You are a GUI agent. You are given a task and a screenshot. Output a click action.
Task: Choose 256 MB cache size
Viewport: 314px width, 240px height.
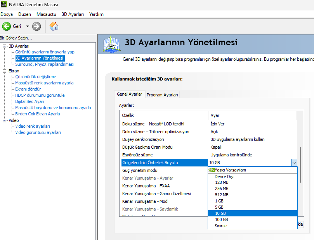click(253, 189)
